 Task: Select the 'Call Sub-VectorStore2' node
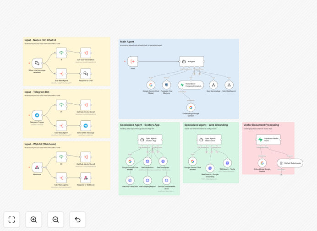pos(86,157)
